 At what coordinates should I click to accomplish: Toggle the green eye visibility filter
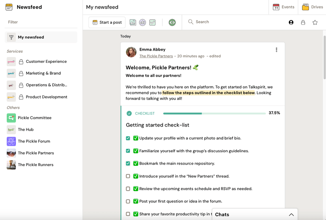pos(172,22)
